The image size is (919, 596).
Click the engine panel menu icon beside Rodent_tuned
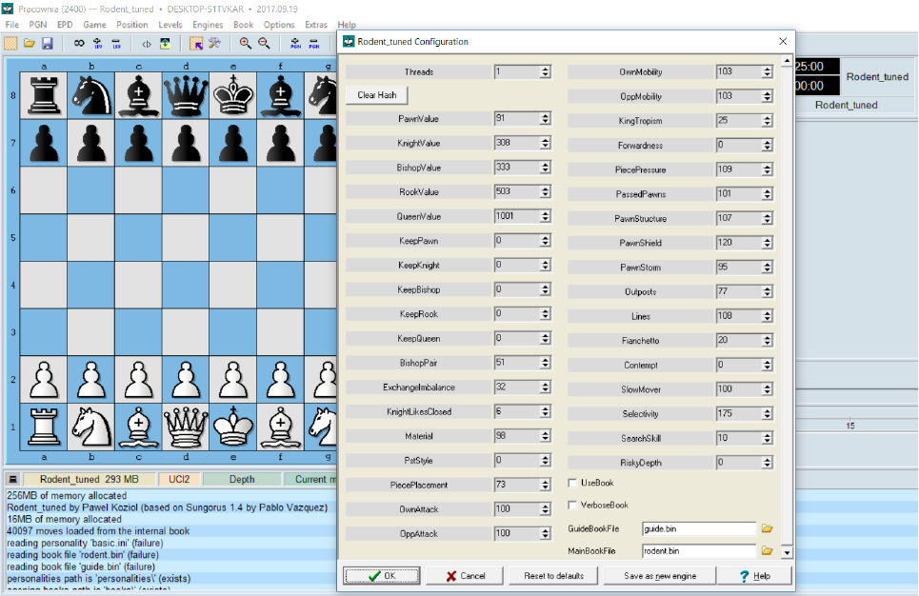tap(13, 480)
